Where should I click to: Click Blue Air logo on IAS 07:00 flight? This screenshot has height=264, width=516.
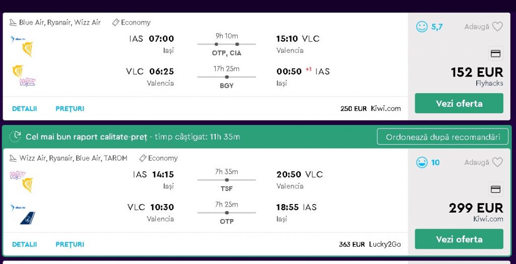click(18, 39)
